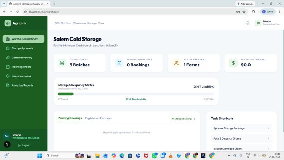Click chevron beside Inspect Damaged Claims

[268, 149]
